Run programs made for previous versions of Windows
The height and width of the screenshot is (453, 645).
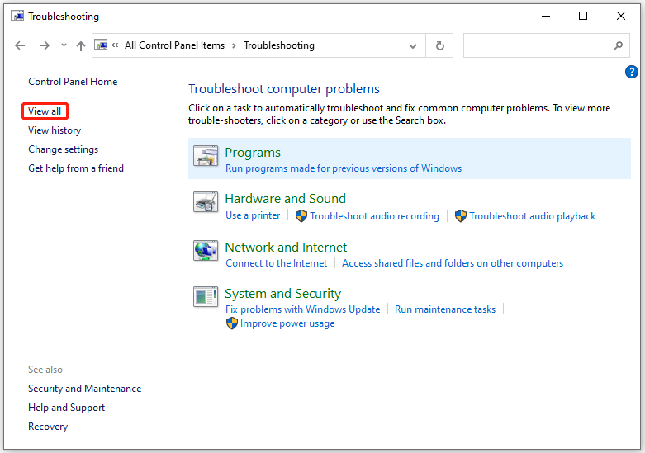[x=344, y=168]
